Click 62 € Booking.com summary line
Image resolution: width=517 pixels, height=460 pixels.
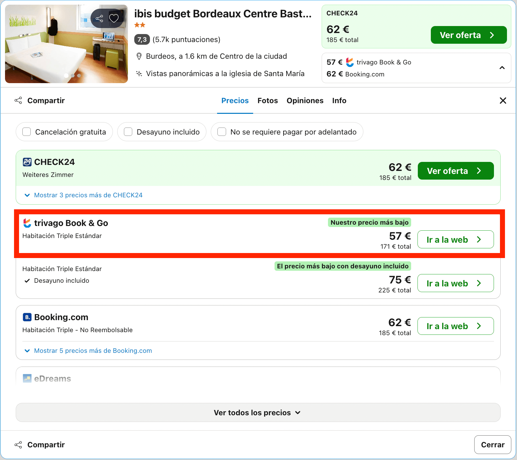[x=355, y=74]
